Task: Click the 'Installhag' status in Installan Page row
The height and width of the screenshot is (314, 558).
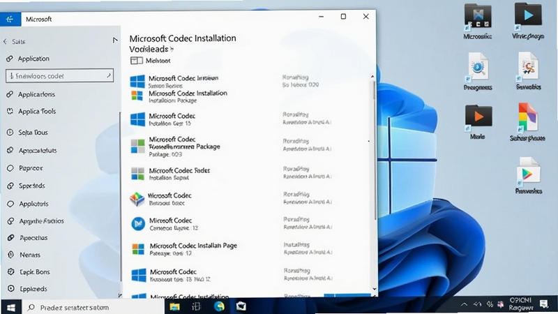Action: [x=296, y=245]
